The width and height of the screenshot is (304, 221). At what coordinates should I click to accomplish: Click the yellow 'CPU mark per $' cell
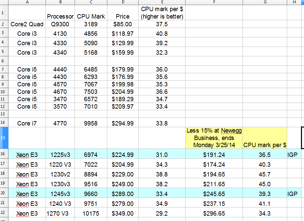coord(265,138)
